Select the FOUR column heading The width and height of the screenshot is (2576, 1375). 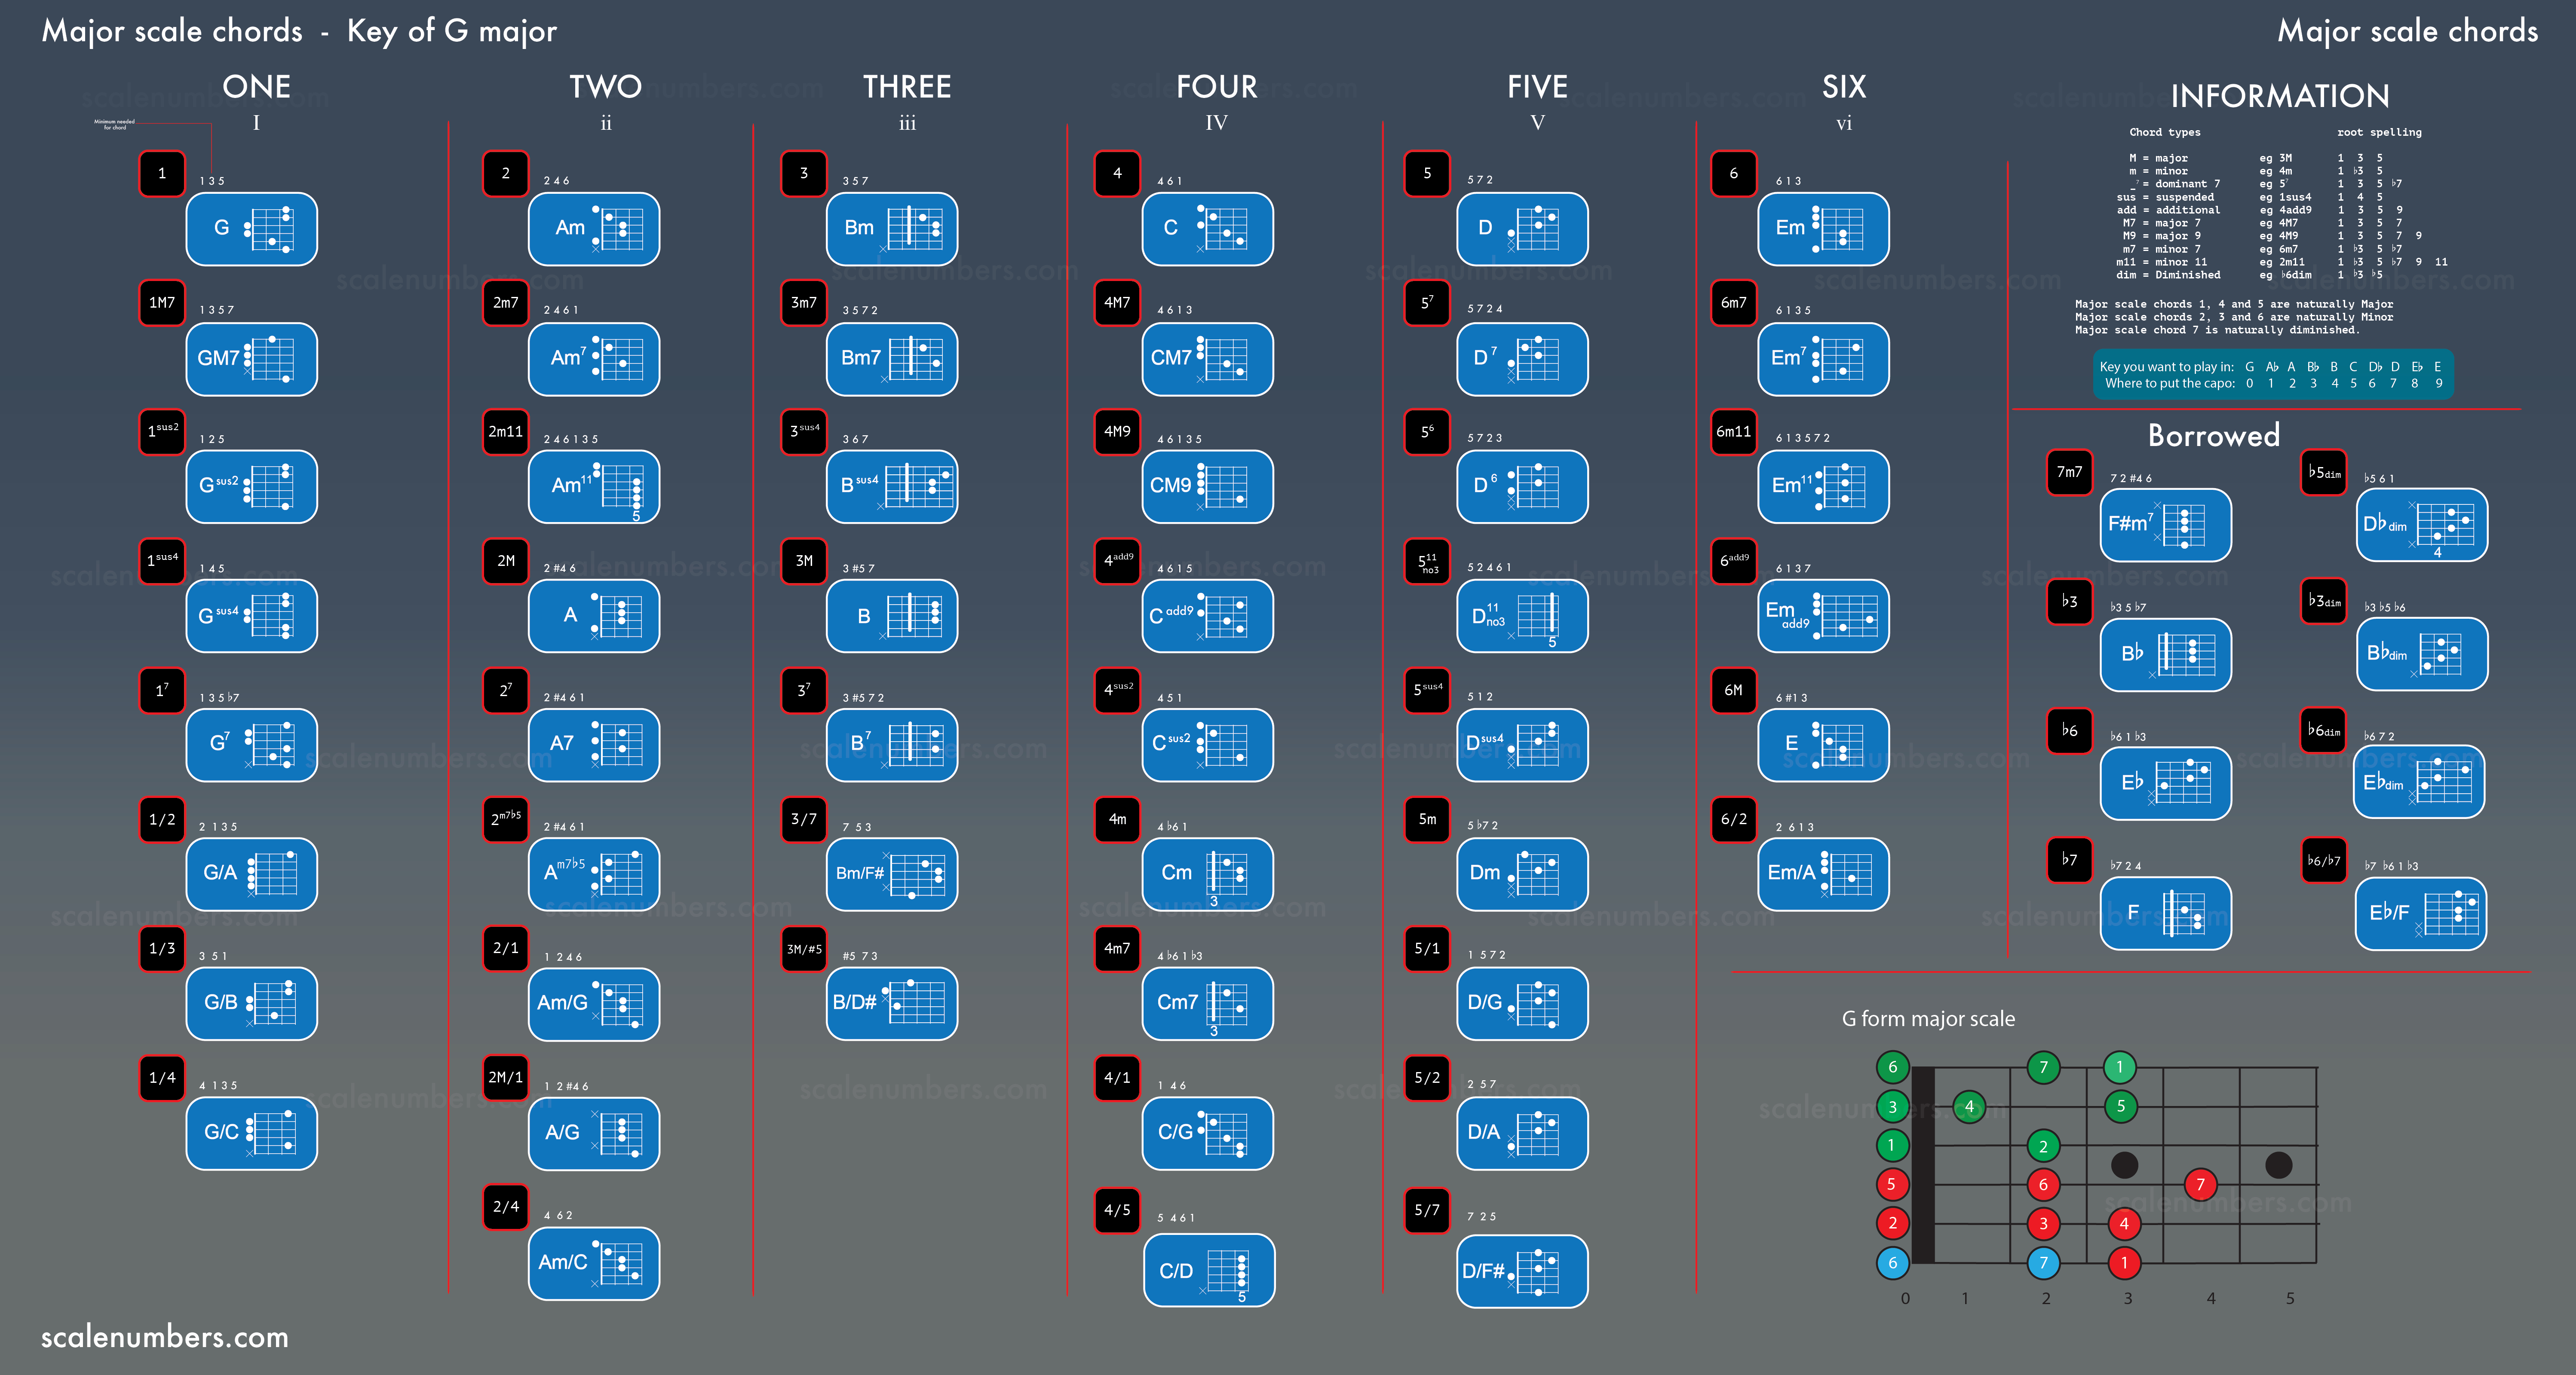point(1216,87)
